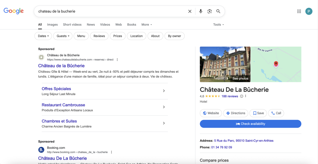Open the 188 reviews link
The height and width of the screenshot is (164, 318).
pyautogui.click(x=230, y=96)
